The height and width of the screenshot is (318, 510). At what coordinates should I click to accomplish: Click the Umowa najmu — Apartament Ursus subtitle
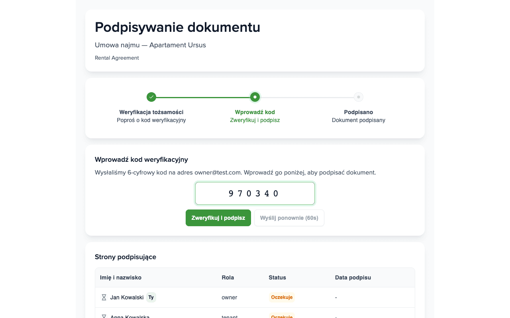point(150,45)
